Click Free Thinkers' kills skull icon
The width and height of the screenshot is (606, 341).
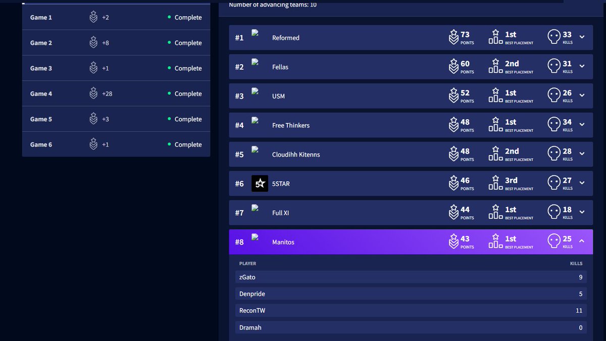(554, 125)
